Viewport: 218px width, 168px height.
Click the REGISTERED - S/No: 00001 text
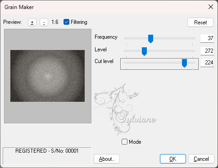point(47,151)
